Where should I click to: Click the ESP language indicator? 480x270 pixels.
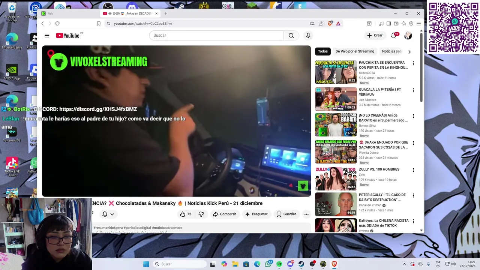tap(438, 264)
